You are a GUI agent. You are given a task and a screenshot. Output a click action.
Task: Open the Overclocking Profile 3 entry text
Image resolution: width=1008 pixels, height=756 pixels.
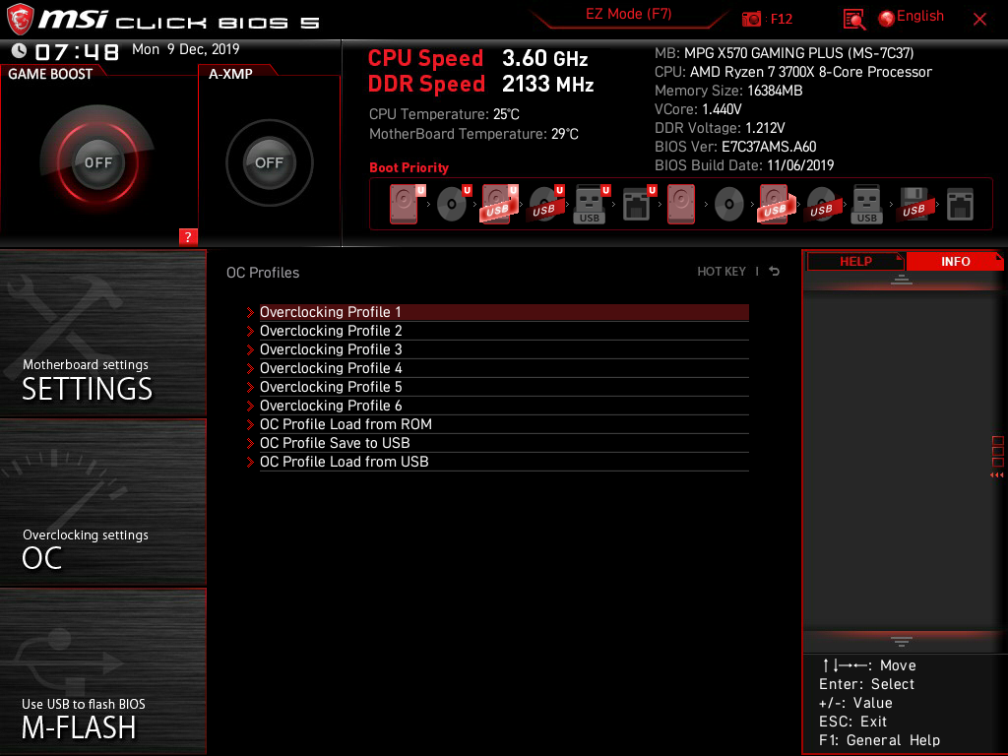[331, 349]
